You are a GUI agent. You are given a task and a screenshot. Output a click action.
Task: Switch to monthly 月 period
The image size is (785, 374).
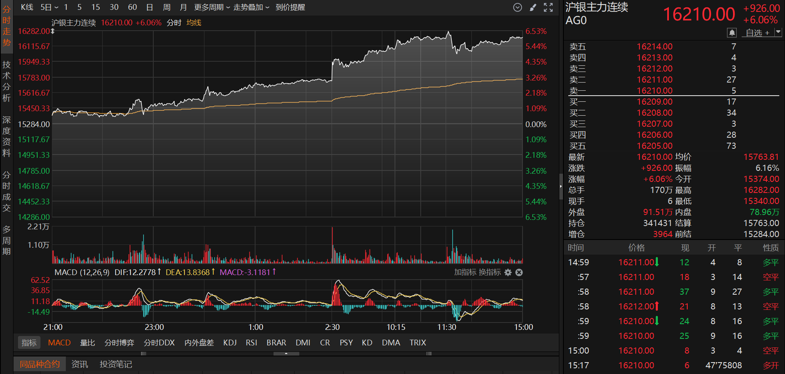coord(183,7)
